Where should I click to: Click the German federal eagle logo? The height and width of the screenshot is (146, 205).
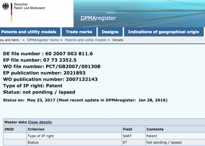coord(6,6)
